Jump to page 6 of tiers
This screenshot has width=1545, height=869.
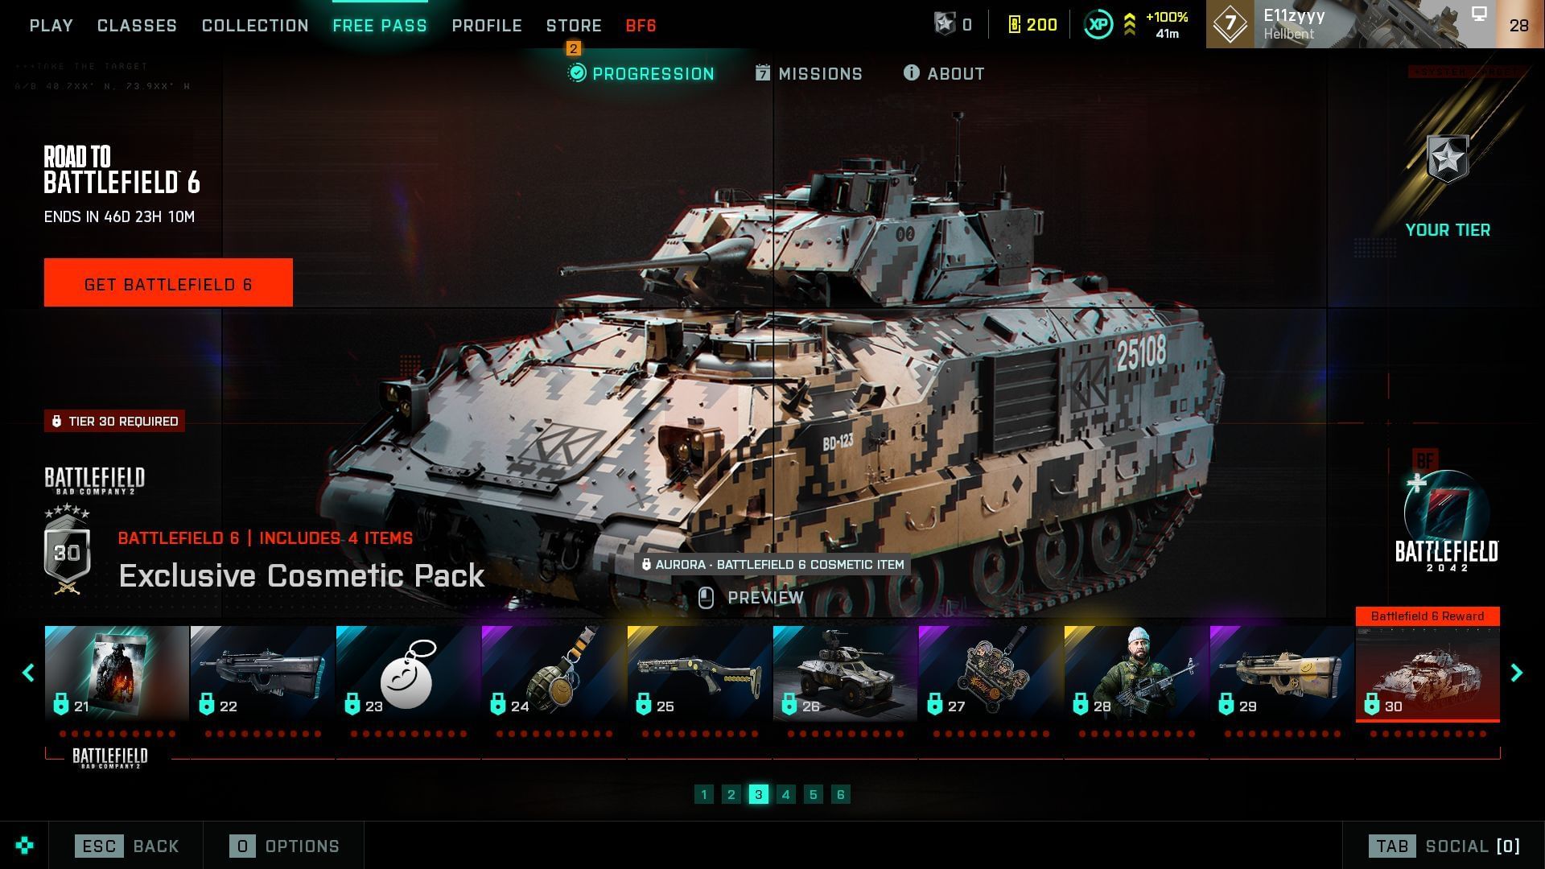coord(840,794)
